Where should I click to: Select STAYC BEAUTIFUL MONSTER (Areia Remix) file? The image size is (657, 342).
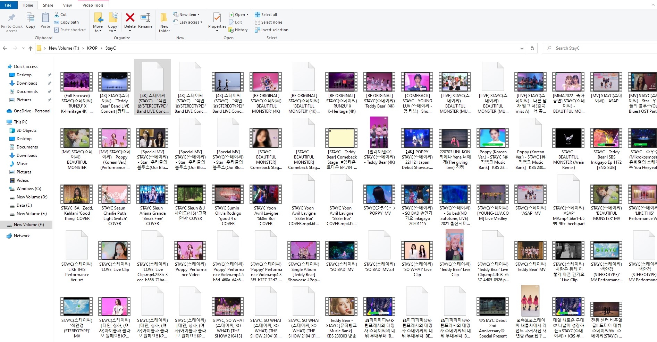click(x=568, y=149)
